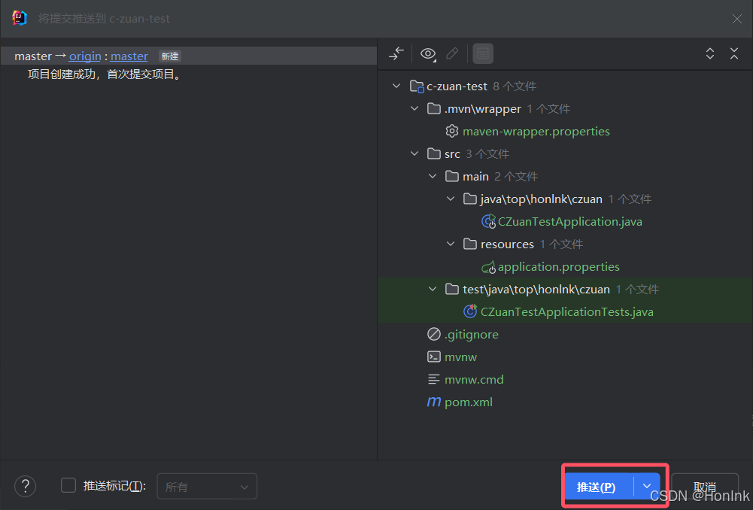Click the mvnw.cmd text file icon
Screen dimensions: 753x510
click(433, 379)
